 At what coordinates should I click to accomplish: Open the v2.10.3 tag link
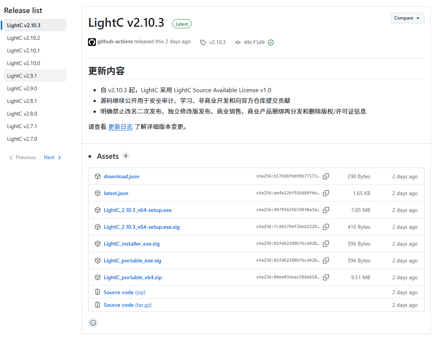coord(217,42)
